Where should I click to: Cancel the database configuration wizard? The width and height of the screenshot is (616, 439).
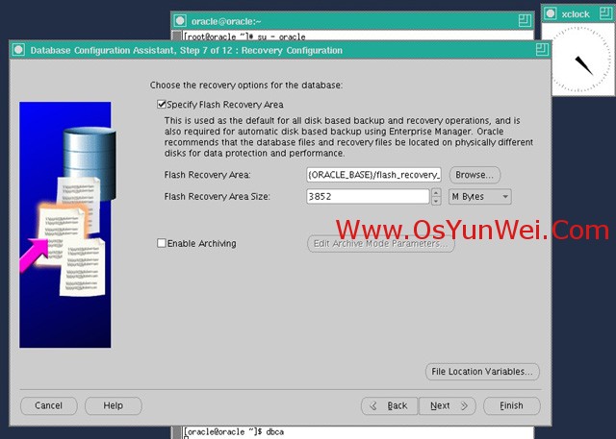48,405
